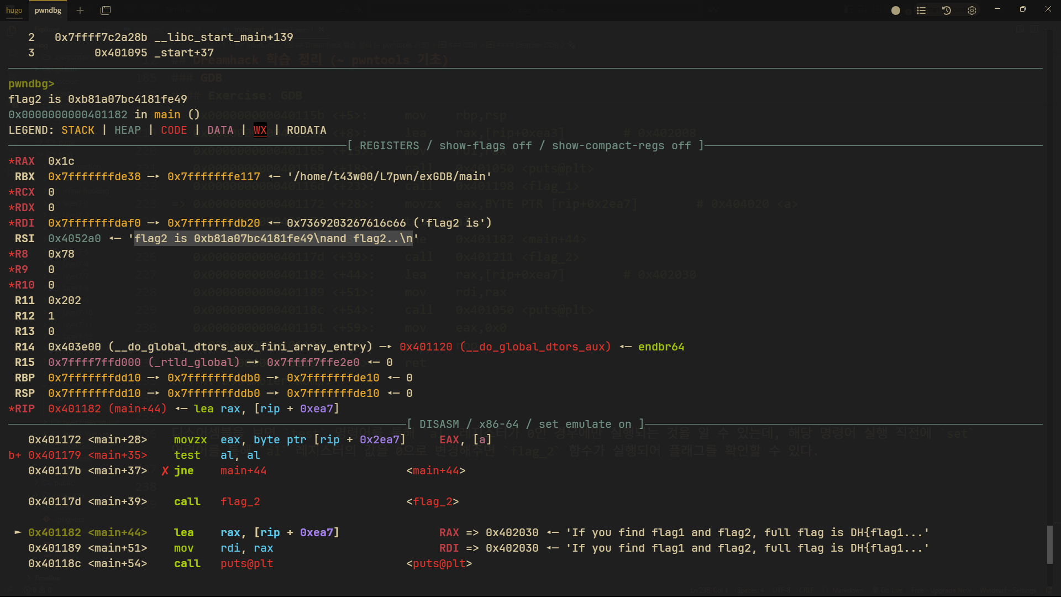Open the history clock icon
The width and height of the screenshot is (1061, 597).
pyautogui.click(x=947, y=11)
